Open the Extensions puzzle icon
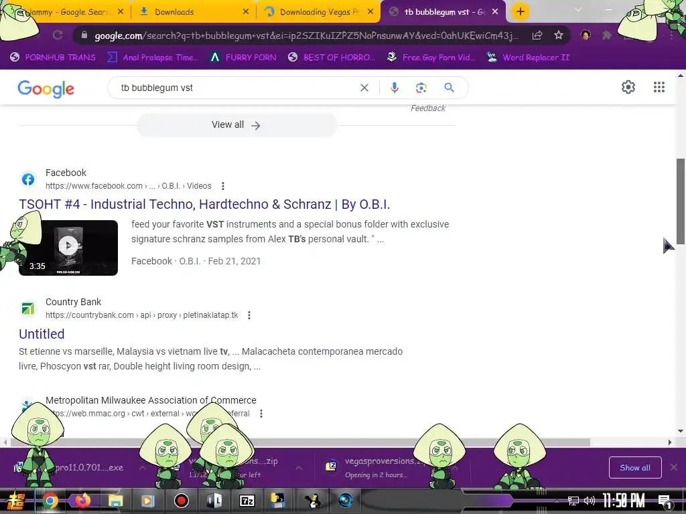686x514 pixels. 606,35
